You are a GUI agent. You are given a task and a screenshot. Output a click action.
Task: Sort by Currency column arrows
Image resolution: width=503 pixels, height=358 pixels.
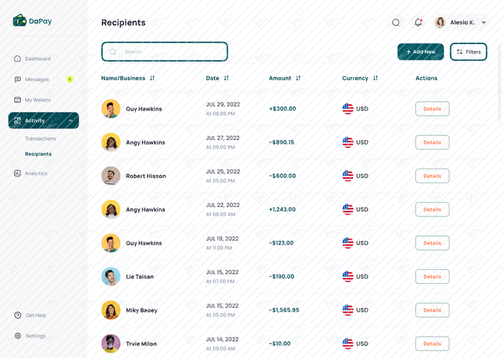click(x=375, y=78)
